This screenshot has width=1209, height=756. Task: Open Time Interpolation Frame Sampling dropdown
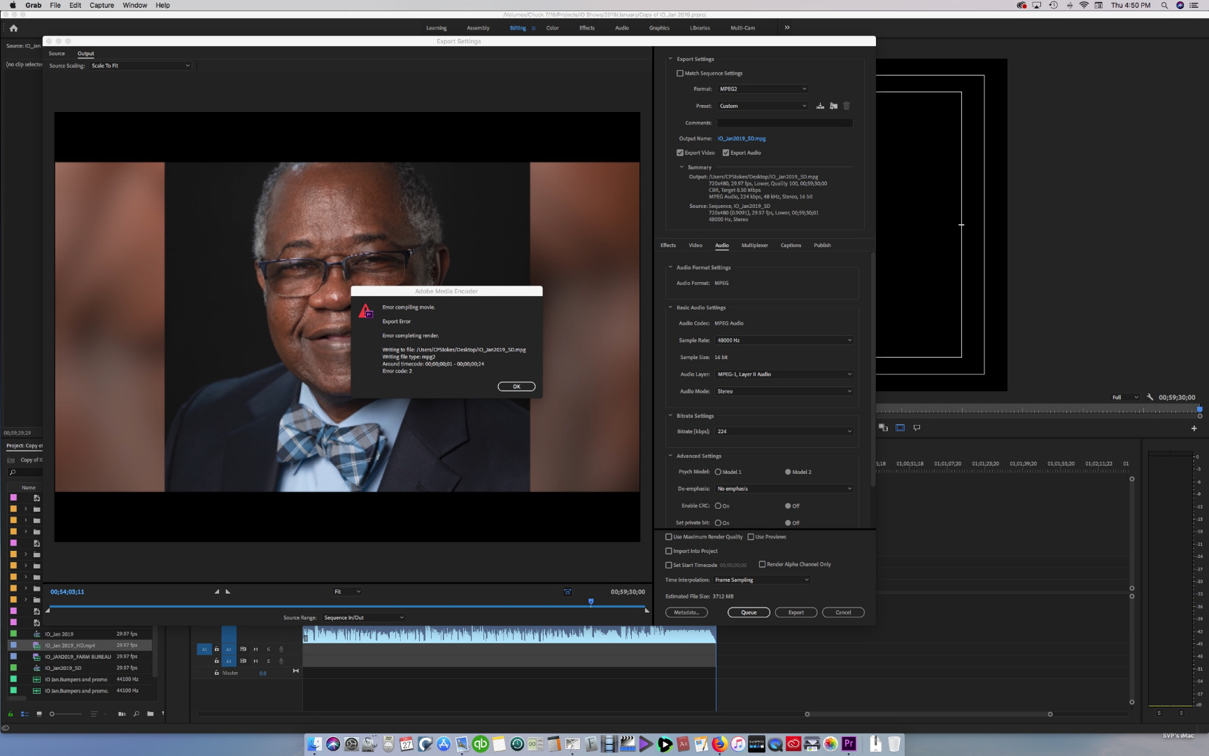tap(761, 580)
